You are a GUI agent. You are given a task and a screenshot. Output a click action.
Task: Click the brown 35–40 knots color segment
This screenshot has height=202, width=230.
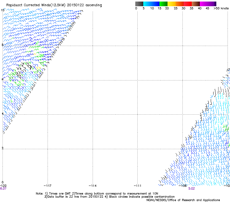196,4
